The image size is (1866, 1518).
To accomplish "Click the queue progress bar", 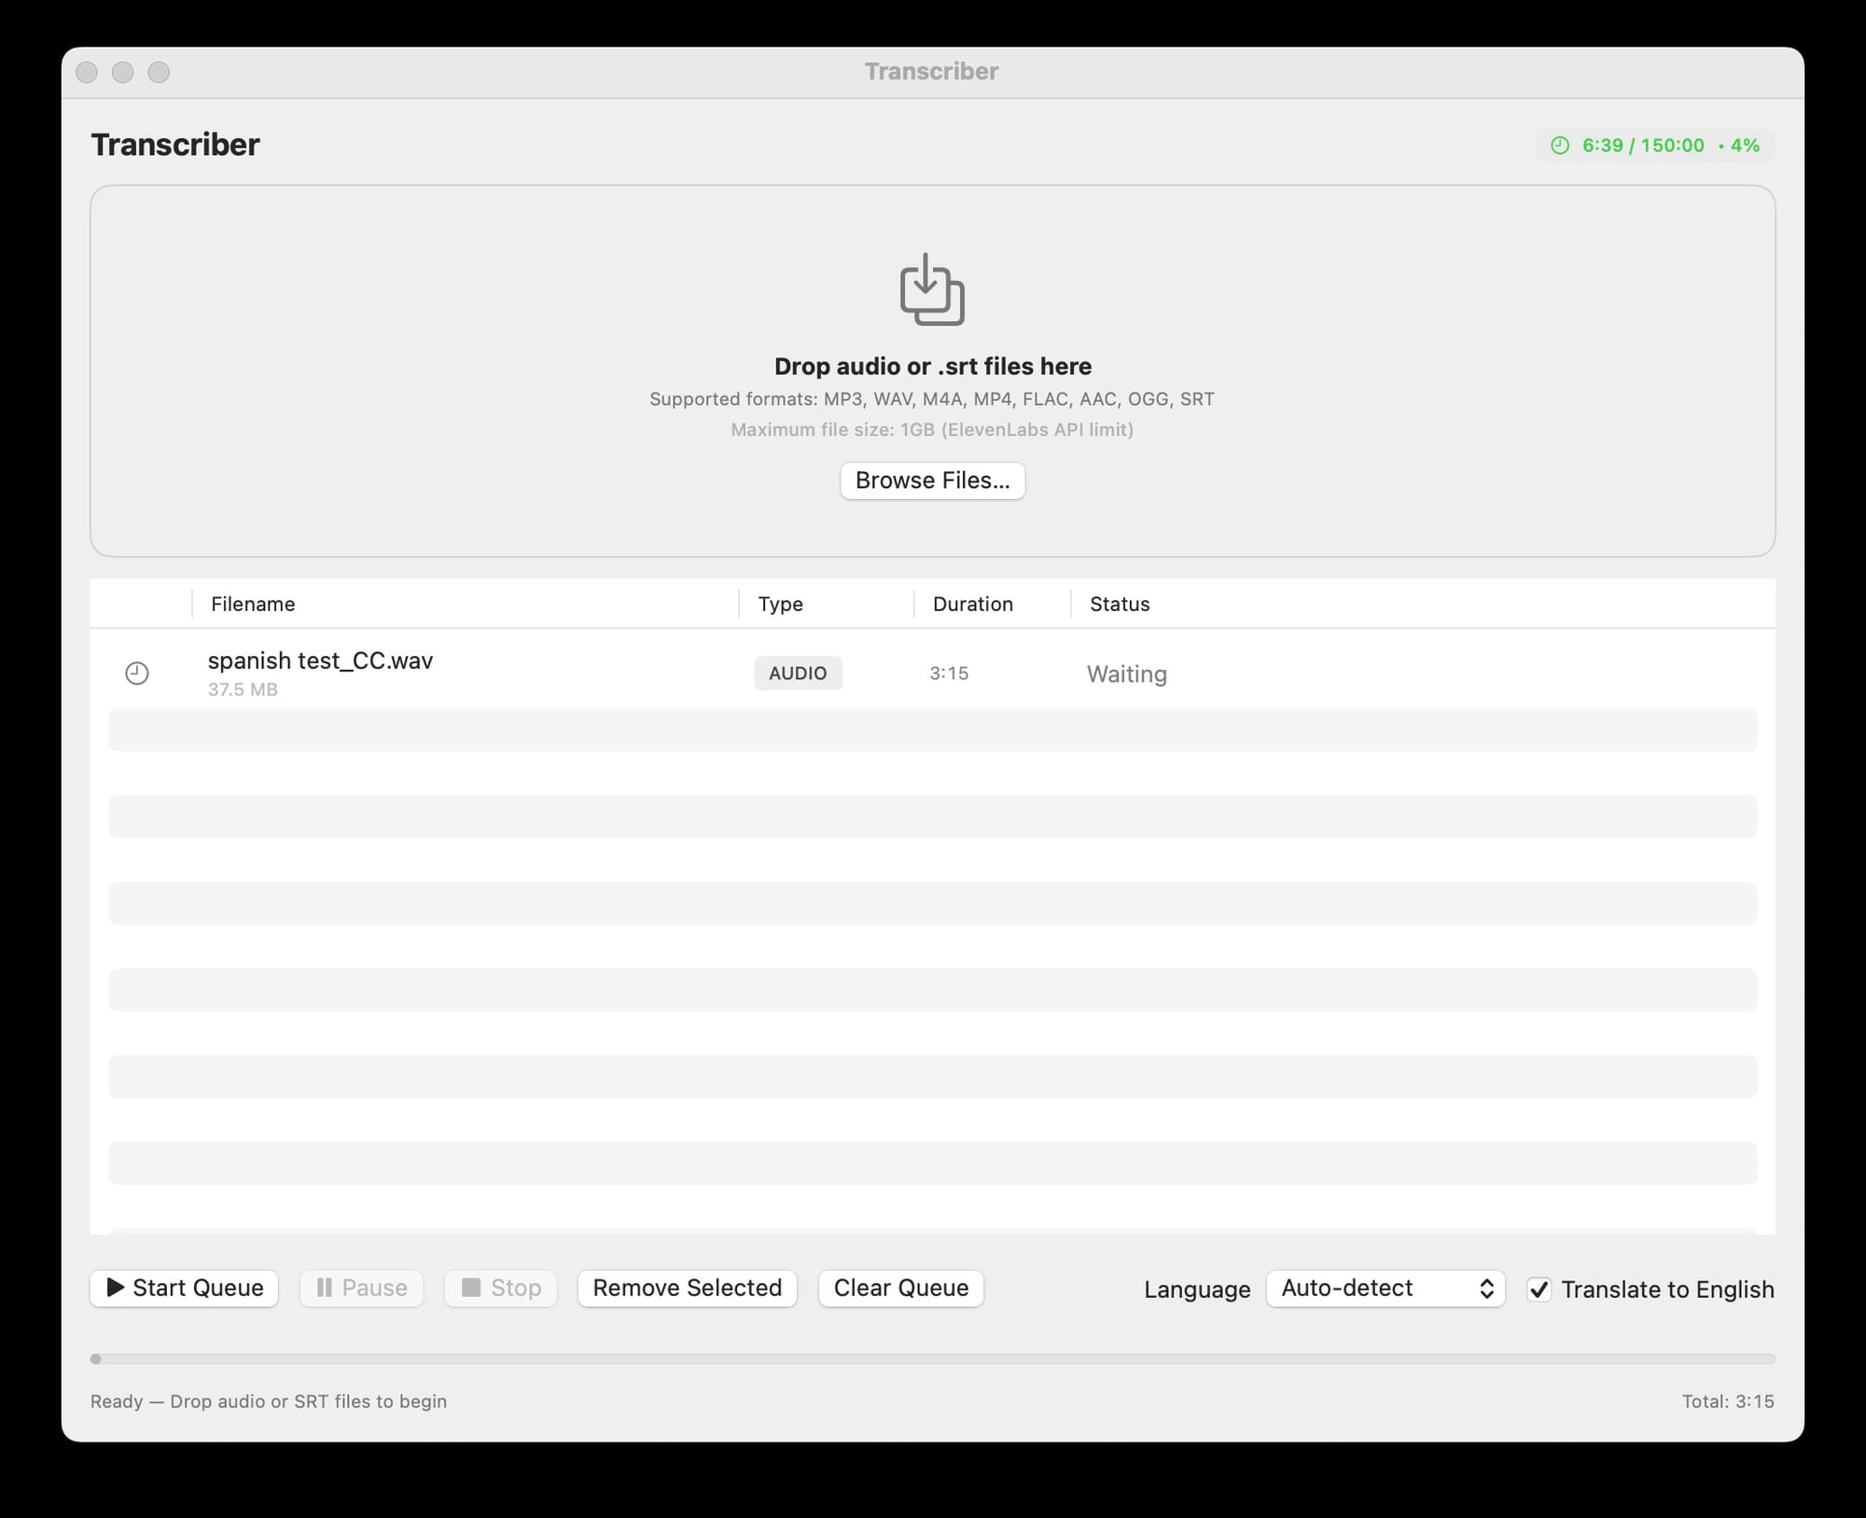I will pyautogui.click(x=932, y=1358).
